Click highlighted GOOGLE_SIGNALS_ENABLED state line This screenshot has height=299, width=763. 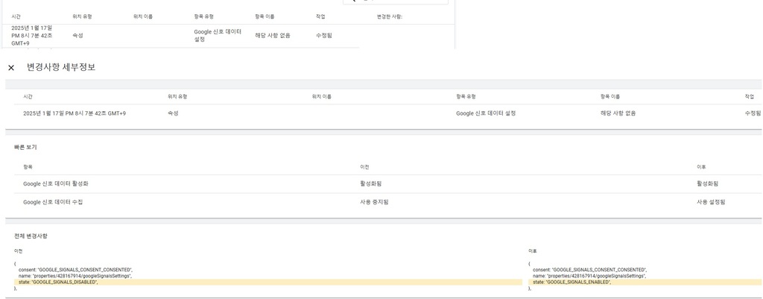[645, 282]
